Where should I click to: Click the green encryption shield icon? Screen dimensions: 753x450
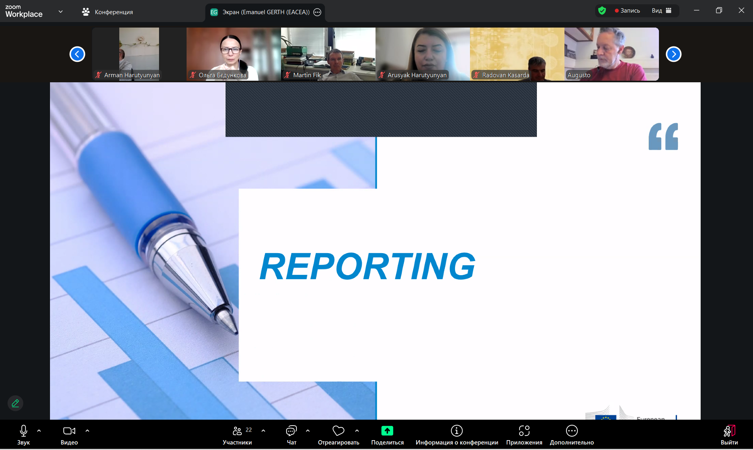[602, 11]
